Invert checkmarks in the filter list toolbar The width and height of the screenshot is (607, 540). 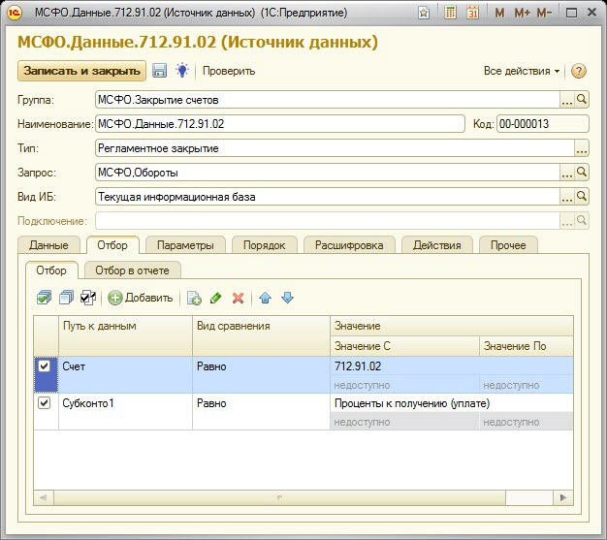[x=88, y=298]
